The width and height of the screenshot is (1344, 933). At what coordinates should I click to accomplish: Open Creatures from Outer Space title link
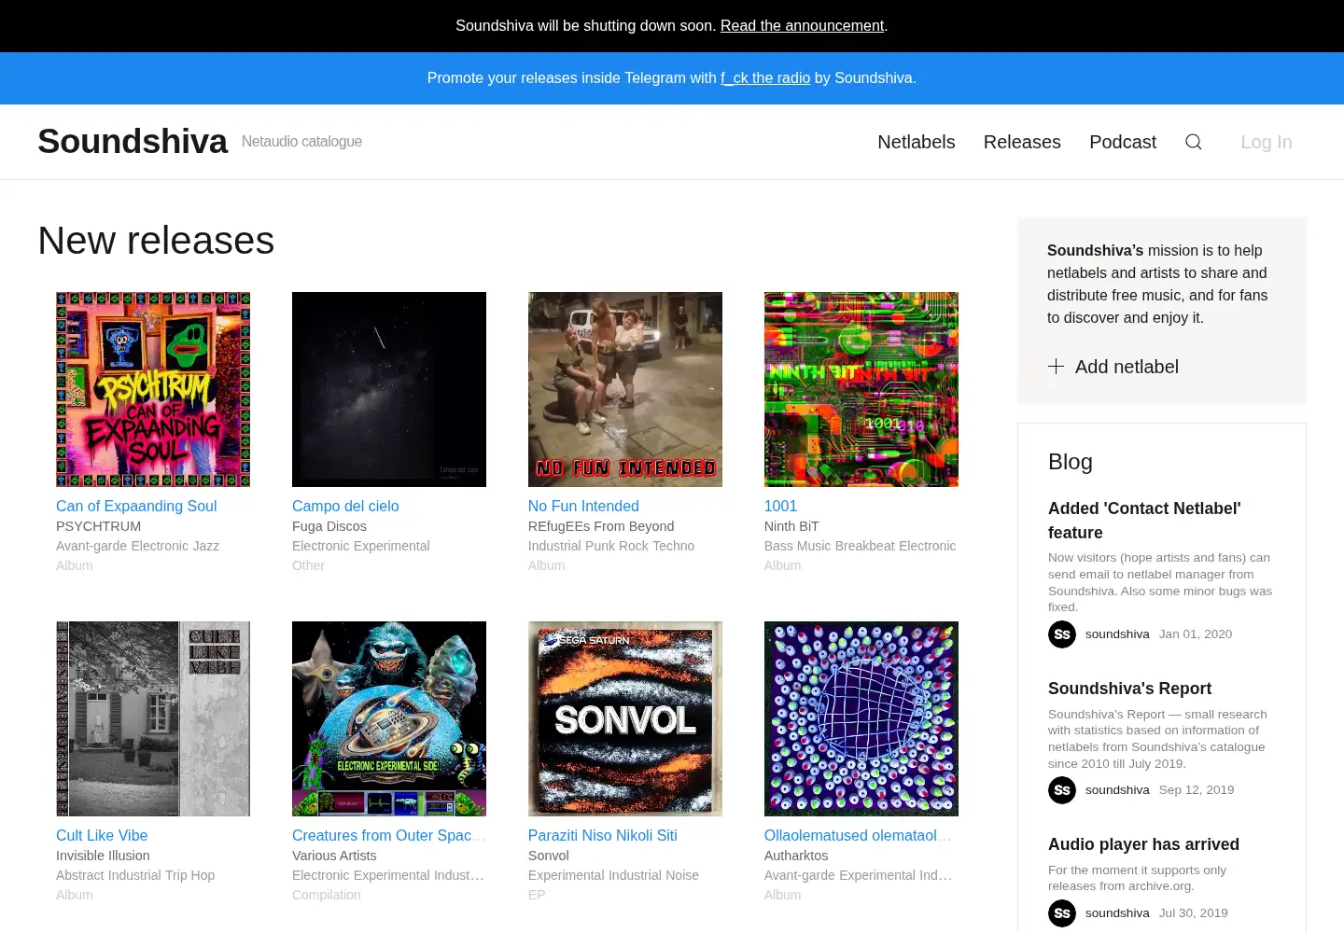tap(388, 835)
